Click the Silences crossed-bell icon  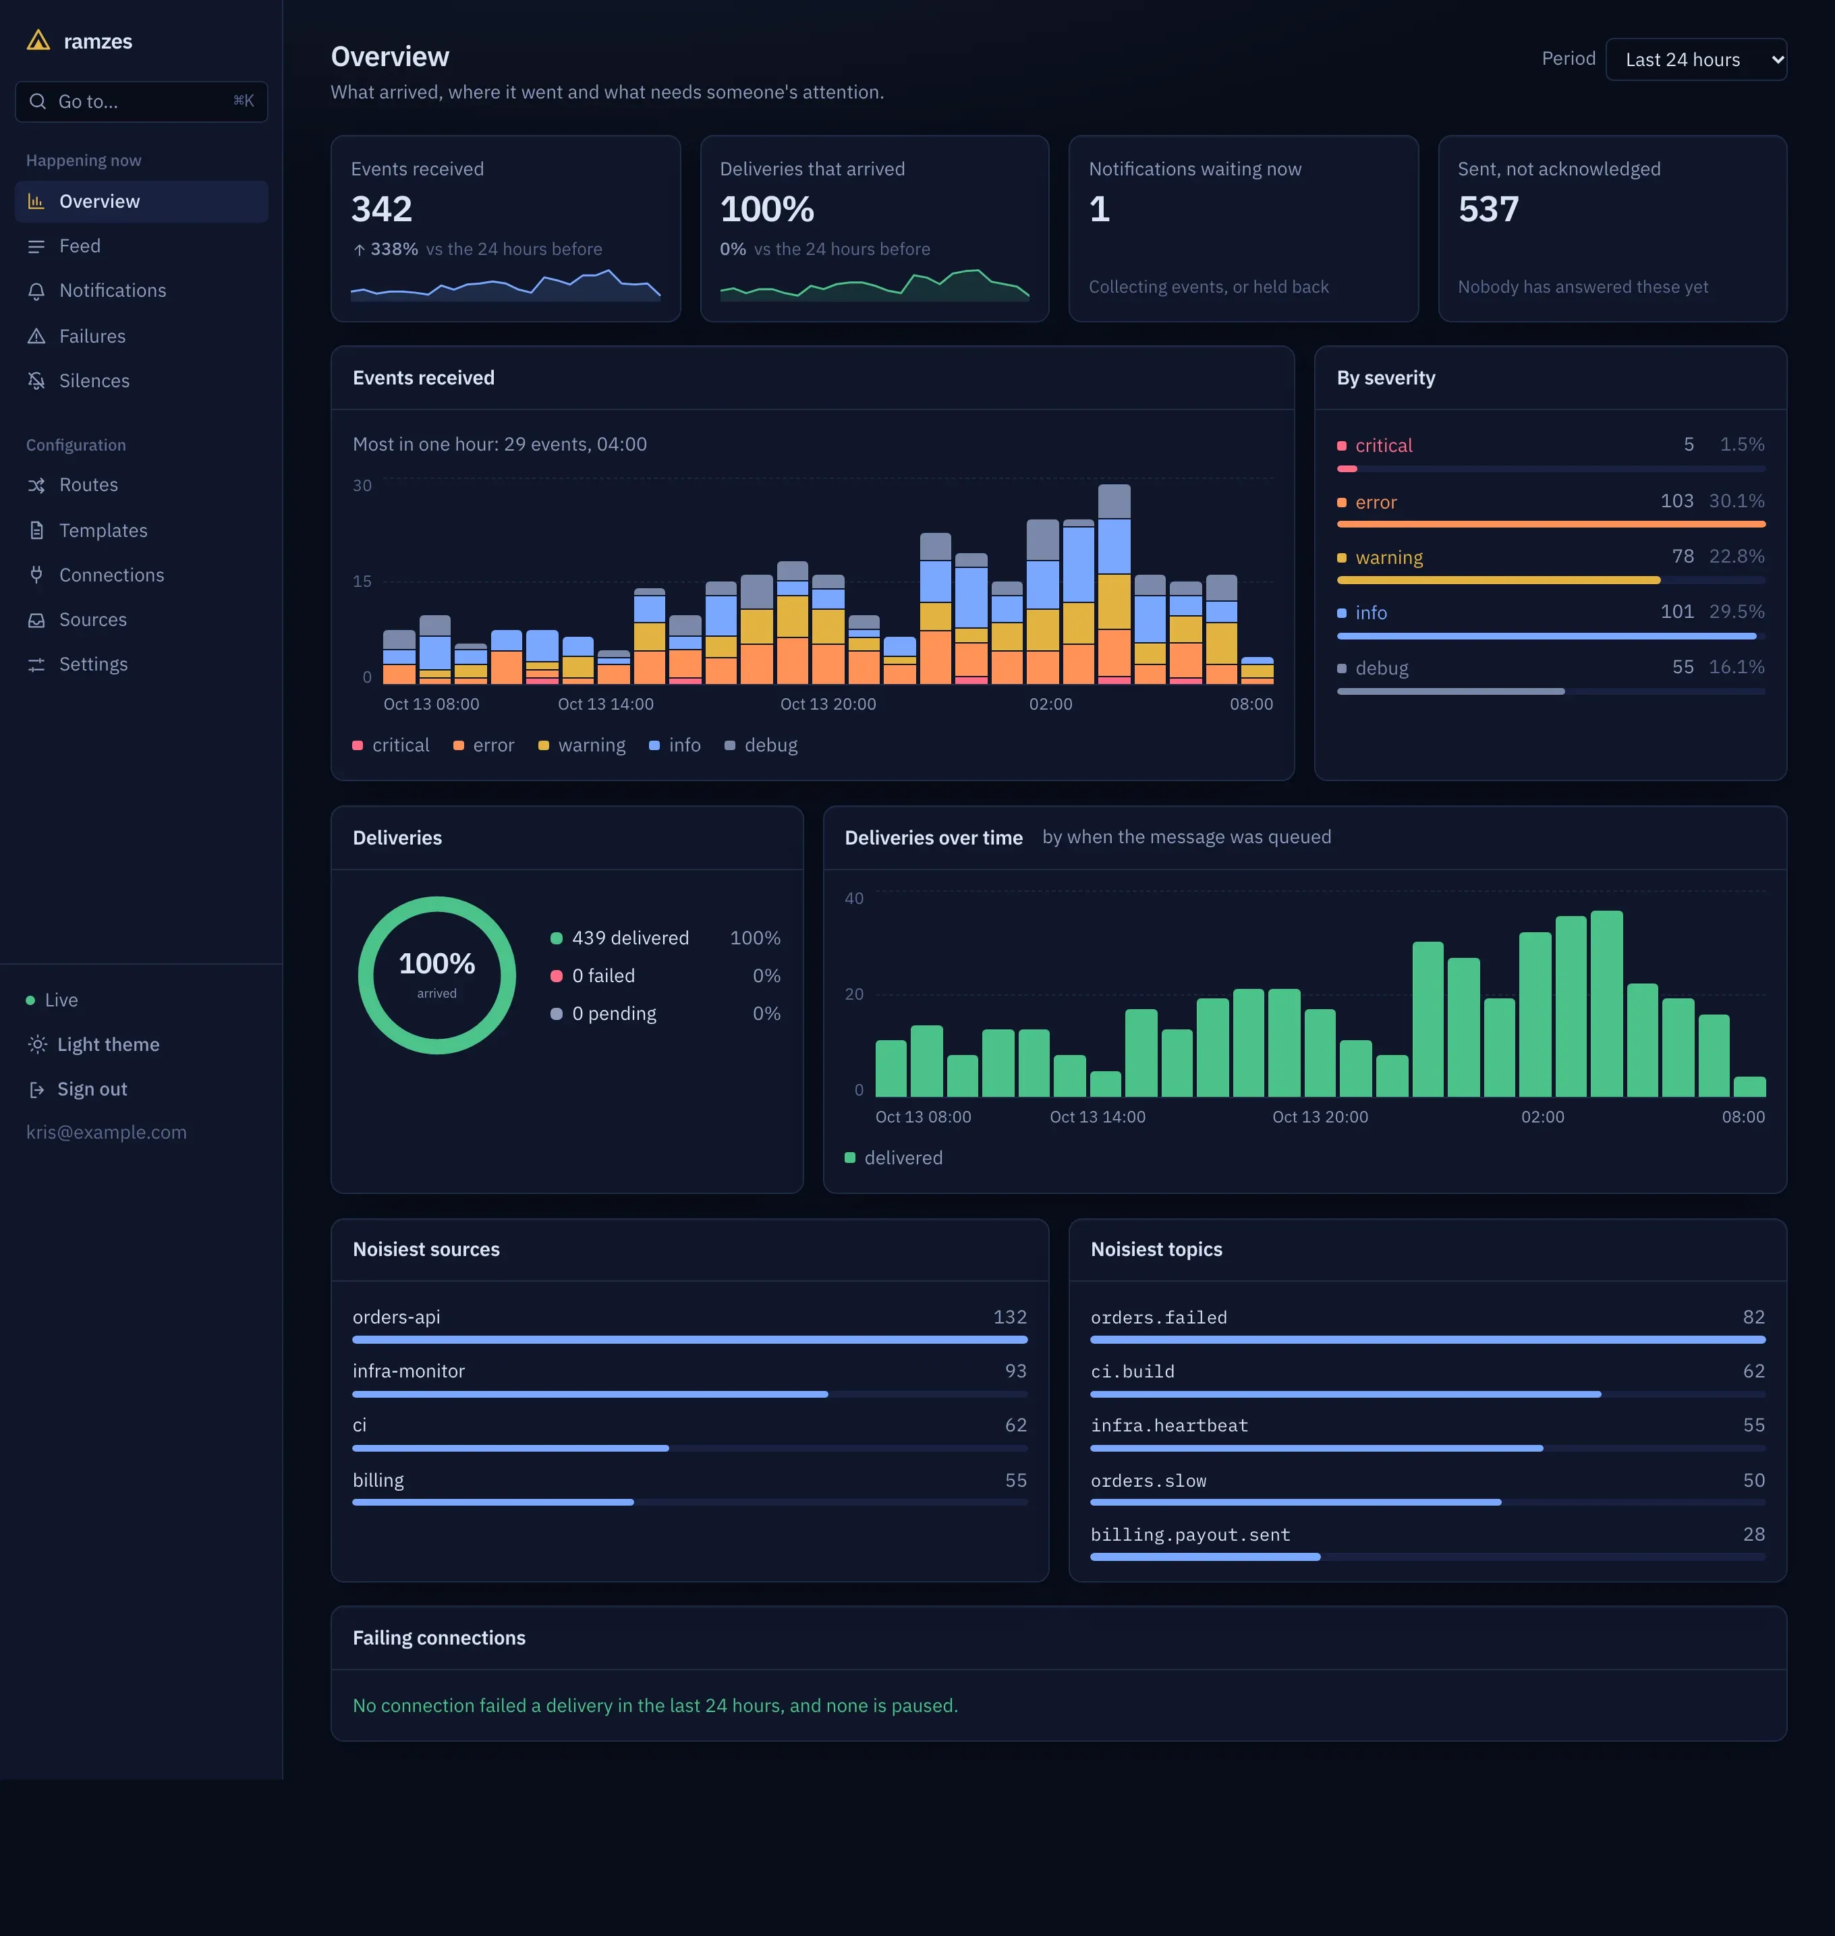[36, 380]
